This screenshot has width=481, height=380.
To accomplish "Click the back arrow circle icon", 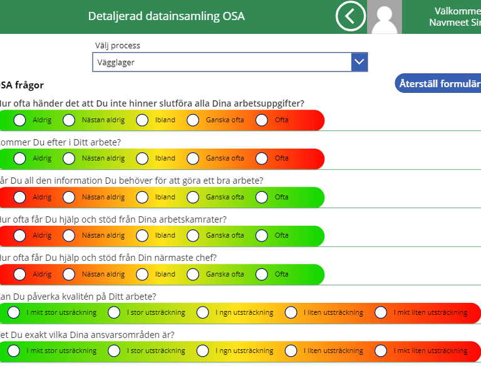I will (350, 16).
